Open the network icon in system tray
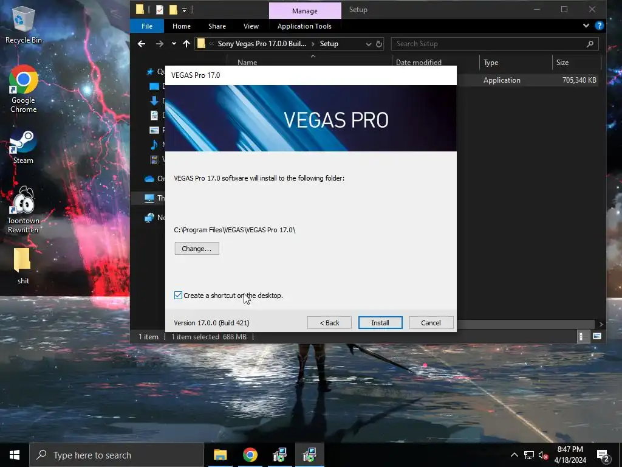622x467 pixels. click(x=529, y=455)
